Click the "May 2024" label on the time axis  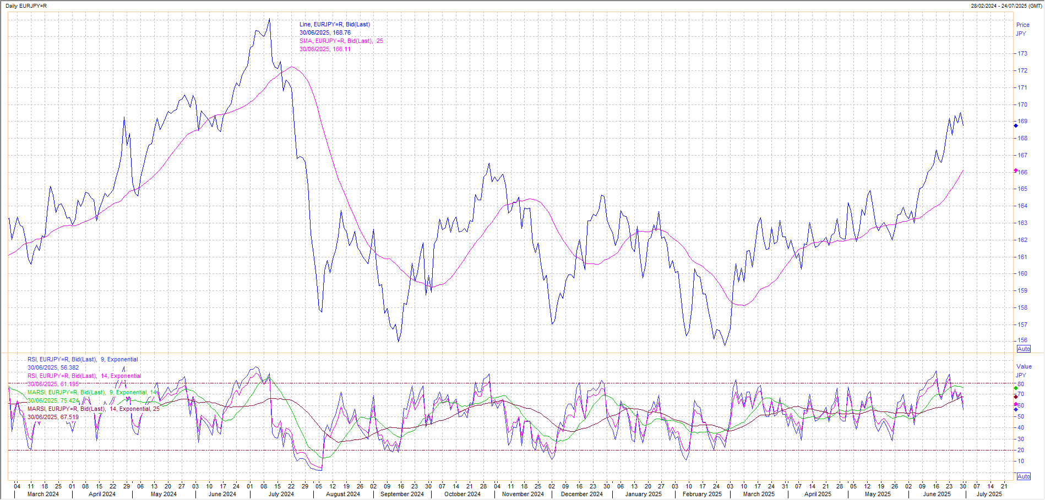pyautogui.click(x=164, y=494)
